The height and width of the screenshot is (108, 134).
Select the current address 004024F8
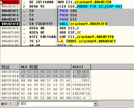[x=10, y=24]
